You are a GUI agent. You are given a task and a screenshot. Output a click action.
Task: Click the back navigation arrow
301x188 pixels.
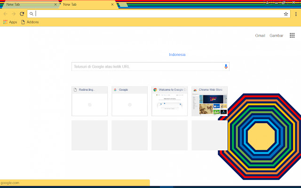[x=6, y=14]
